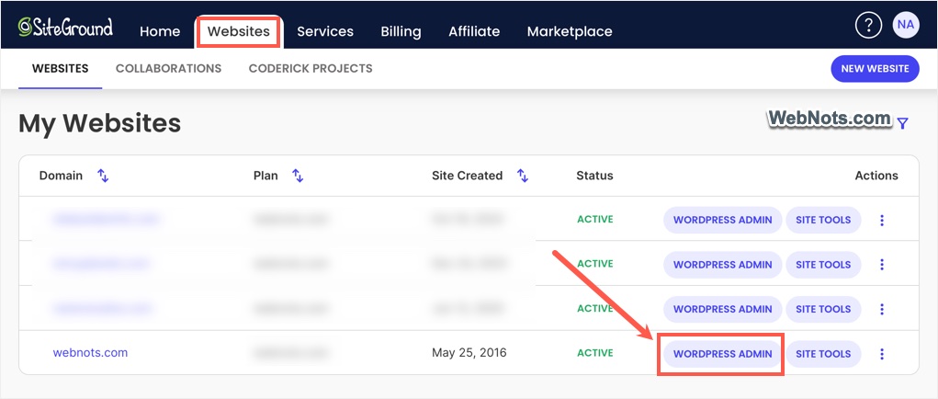938x399 pixels.
Task: Go to Home in top navigation
Action: (x=160, y=31)
